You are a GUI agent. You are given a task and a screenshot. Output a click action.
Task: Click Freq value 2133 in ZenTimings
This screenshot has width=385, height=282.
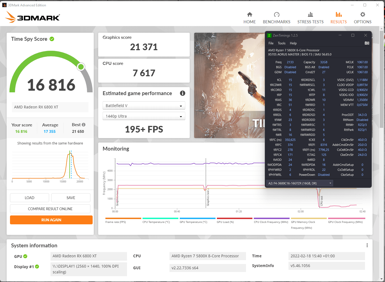point(290,62)
